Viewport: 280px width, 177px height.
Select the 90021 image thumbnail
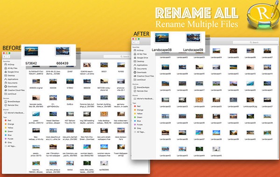point(104,65)
